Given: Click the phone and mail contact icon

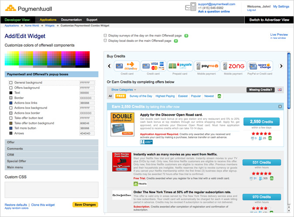Looking at the screenshot, I should (190, 7).
